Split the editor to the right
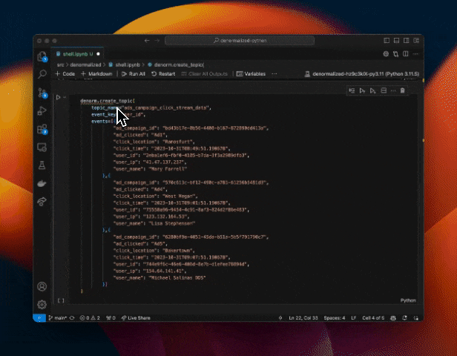 pyautogui.click(x=405, y=54)
